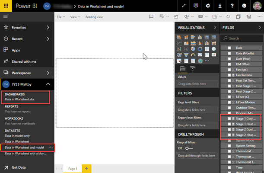The image size is (264, 173).
Task: Check the System Setting field checkbox
Action: (x=229, y=146)
